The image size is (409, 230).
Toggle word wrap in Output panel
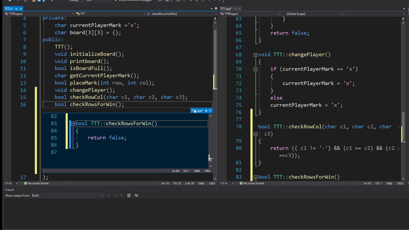tap(136, 195)
